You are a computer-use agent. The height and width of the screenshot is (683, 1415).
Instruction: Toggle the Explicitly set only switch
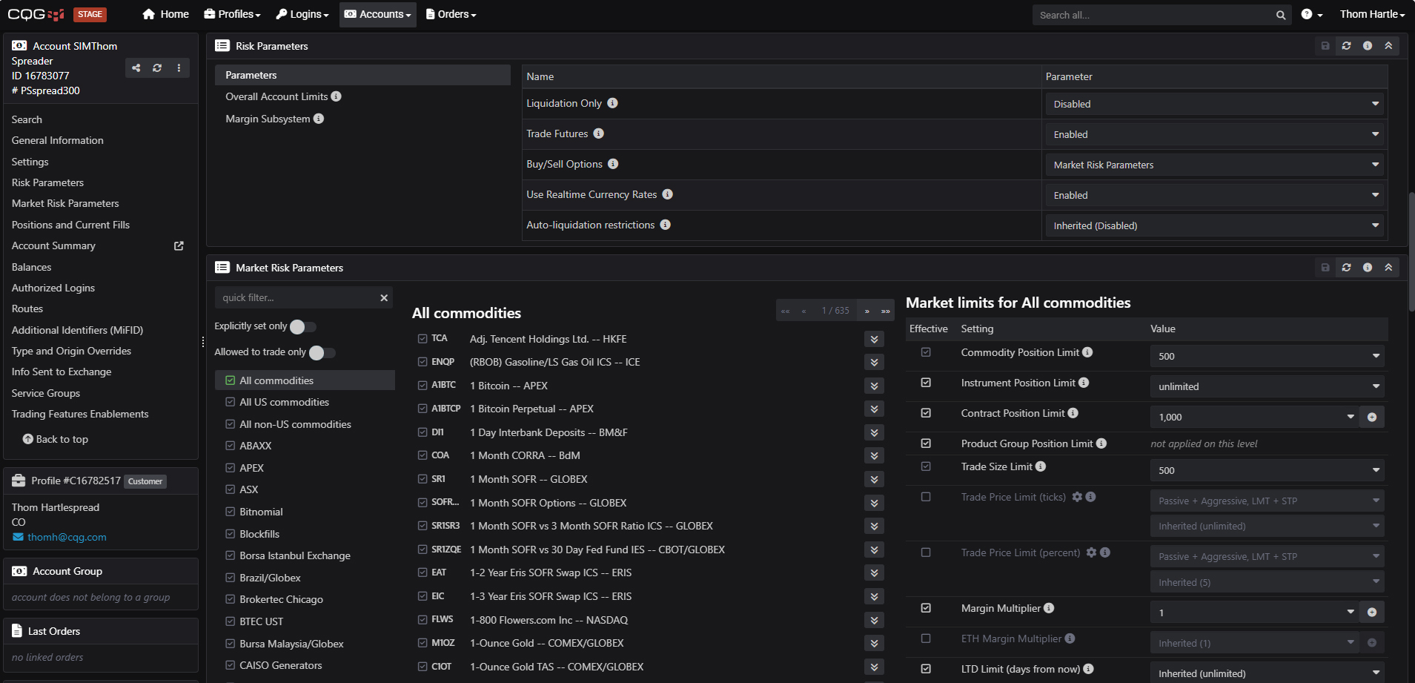coord(303,327)
